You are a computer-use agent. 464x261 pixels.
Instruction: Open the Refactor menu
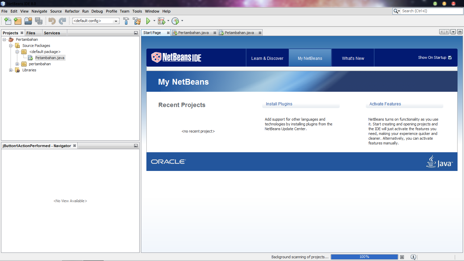tap(72, 11)
